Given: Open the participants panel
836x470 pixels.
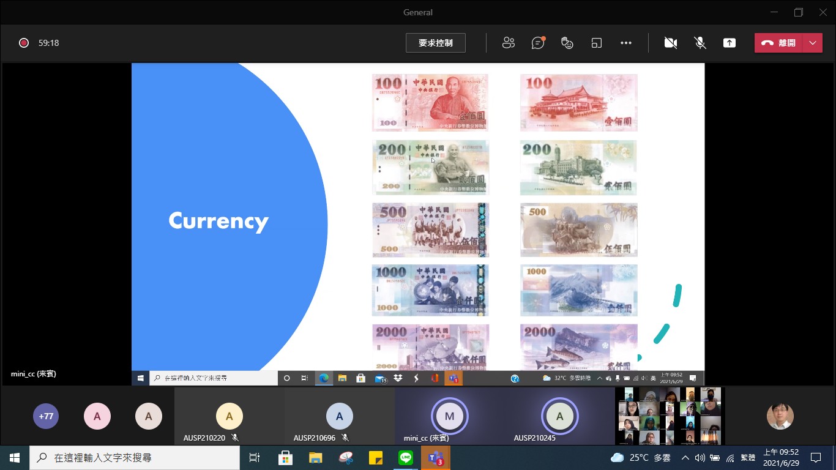Looking at the screenshot, I should pos(509,43).
